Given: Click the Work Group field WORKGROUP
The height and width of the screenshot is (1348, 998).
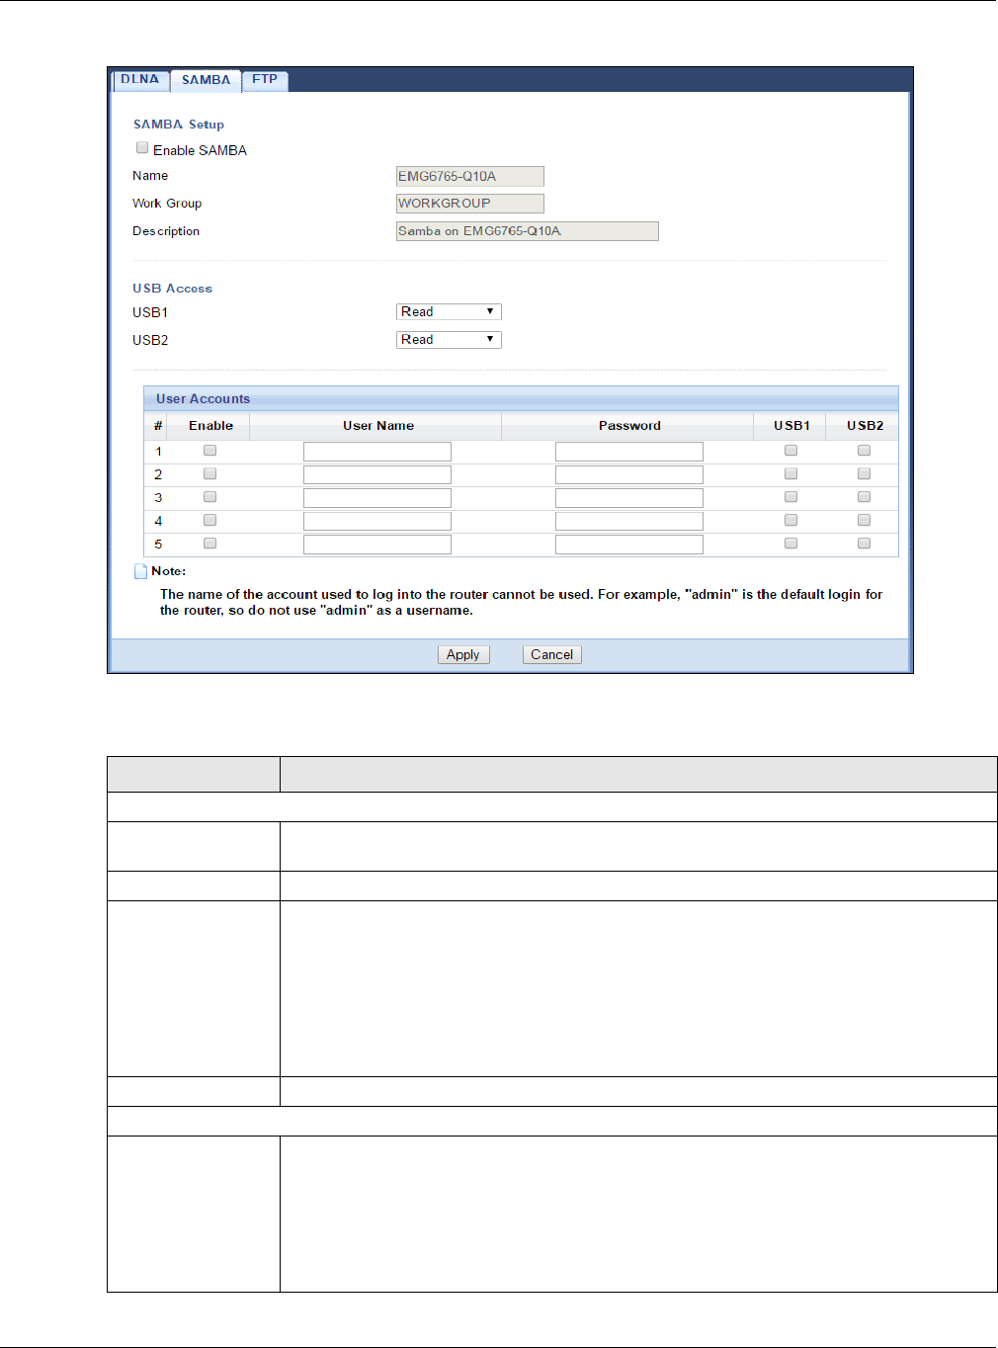Looking at the screenshot, I should pos(469,204).
